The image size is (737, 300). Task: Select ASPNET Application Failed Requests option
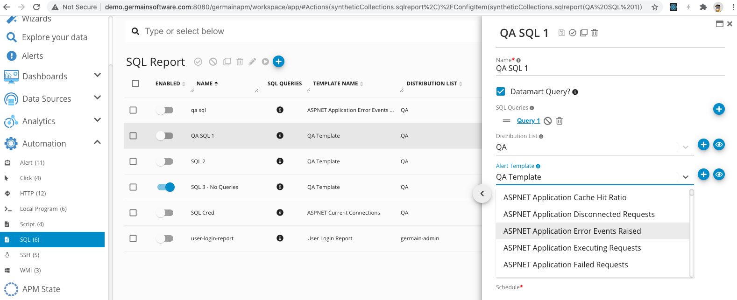tap(565, 265)
